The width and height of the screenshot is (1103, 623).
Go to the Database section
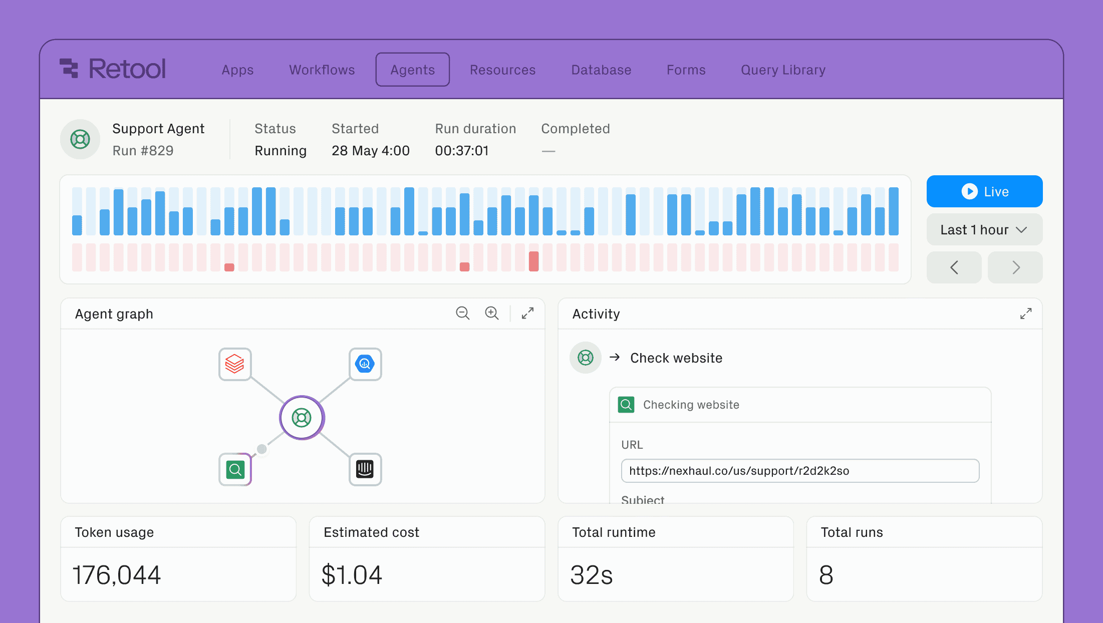pyautogui.click(x=601, y=70)
